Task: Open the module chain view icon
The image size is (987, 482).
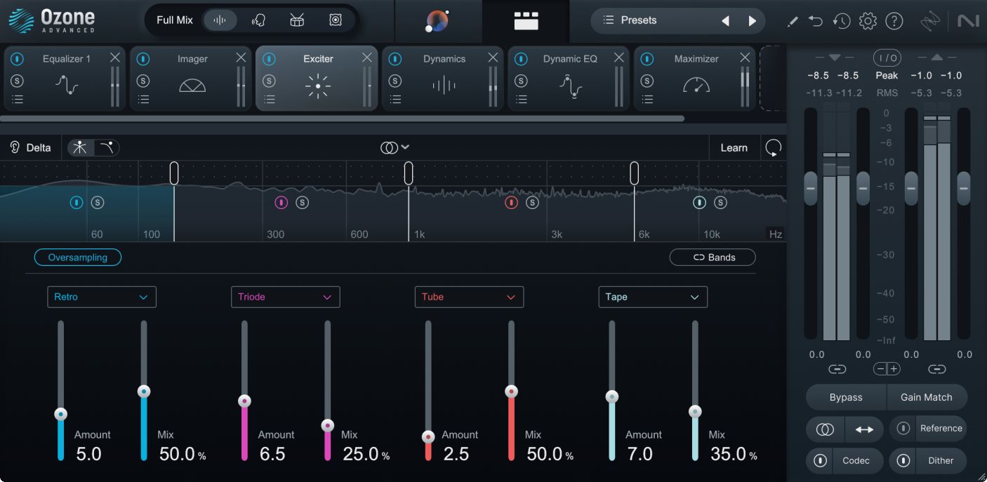Action: pos(526,21)
